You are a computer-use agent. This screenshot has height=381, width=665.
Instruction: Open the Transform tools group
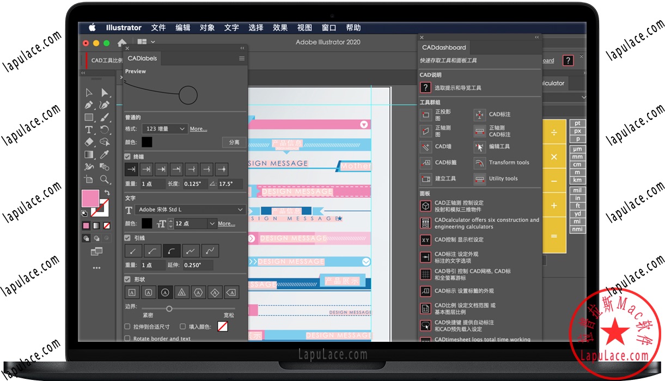pyautogui.click(x=480, y=162)
